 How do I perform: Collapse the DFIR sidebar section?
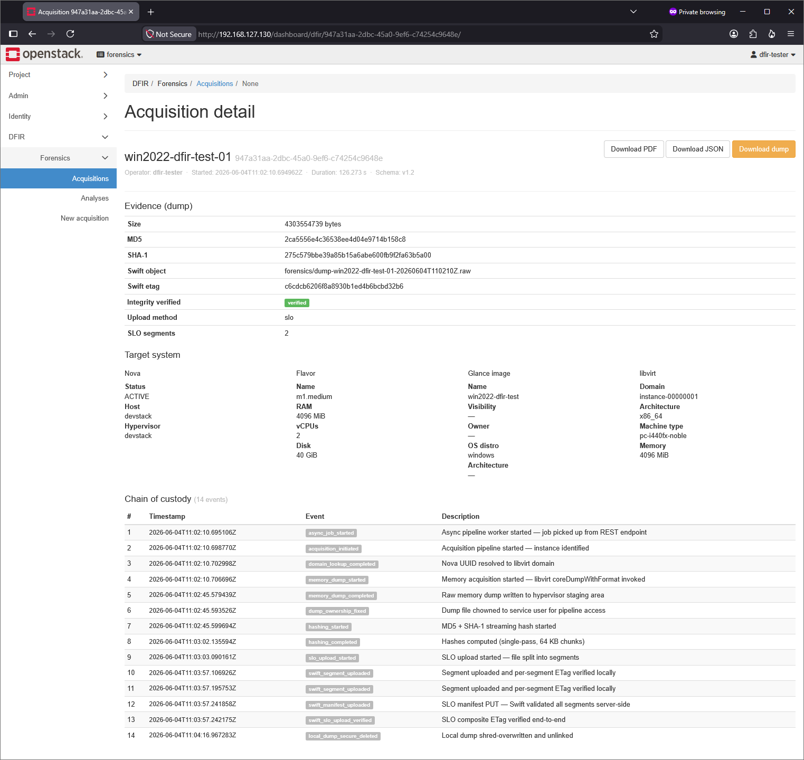[x=58, y=137]
